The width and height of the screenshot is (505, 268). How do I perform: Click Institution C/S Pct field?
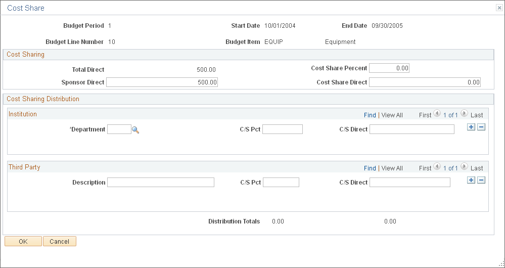click(x=283, y=129)
